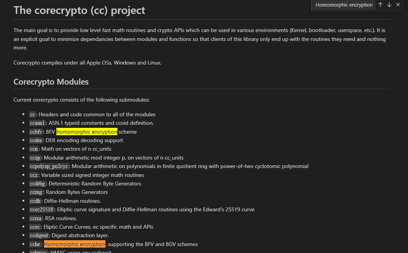Click 'RSA routines.' description

click(61, 218)
